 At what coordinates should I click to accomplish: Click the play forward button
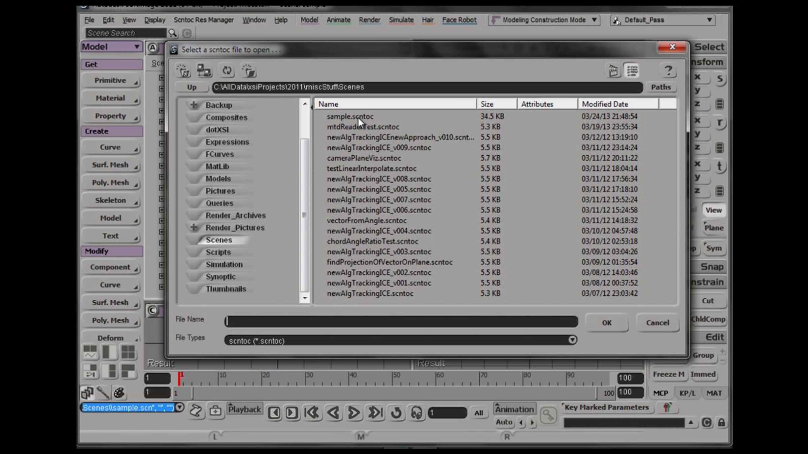(353, 413)
